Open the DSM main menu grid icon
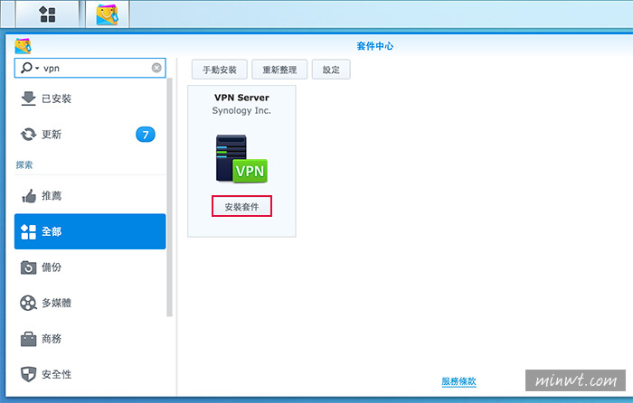The width and height of the screenshot is (633, 403). (x=47, y=14)
